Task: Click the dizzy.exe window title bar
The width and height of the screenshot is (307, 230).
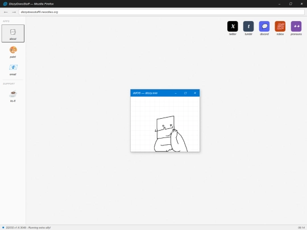Action: tap(165, 93)
